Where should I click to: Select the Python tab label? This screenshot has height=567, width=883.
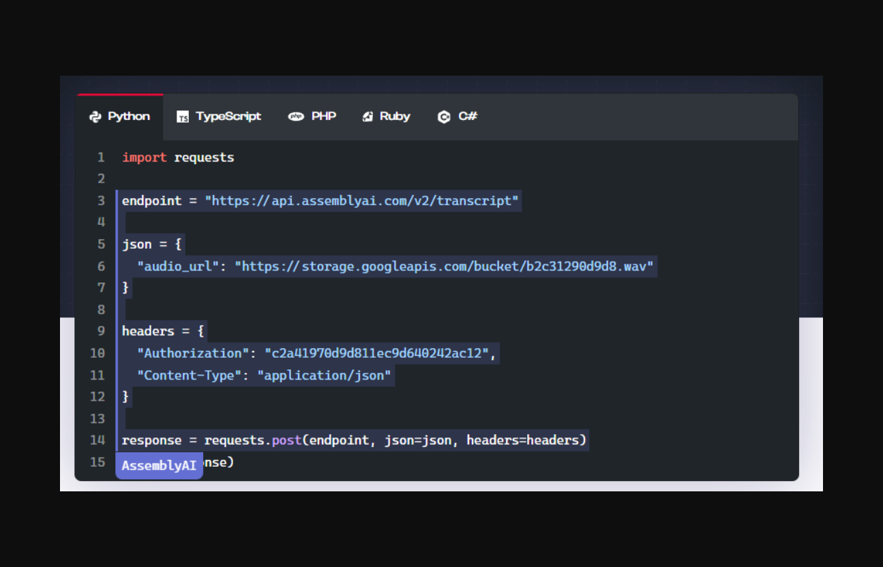tap(129, 117)
